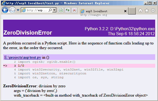Viewport: 158px width, 101px height.
Task: Click the highlighted line '1/0'
Action: point(79,66)
